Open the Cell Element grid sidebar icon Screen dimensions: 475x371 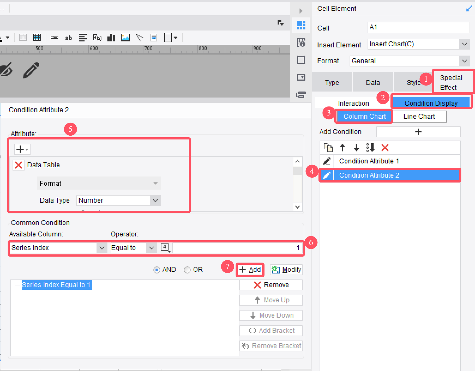[301, 25]
